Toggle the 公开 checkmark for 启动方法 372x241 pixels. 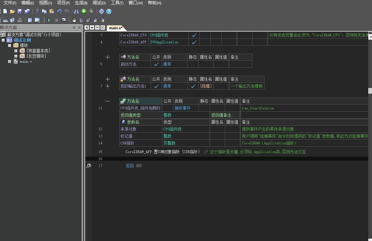(x=156, y=64)
